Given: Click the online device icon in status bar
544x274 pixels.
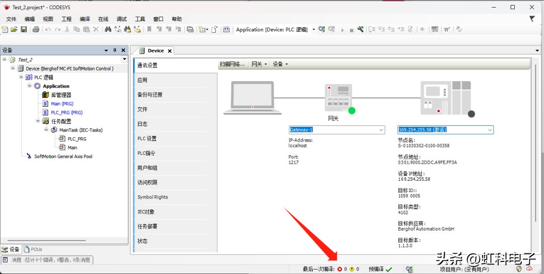Looking at the screenshot, I should [x=410, y=269].
